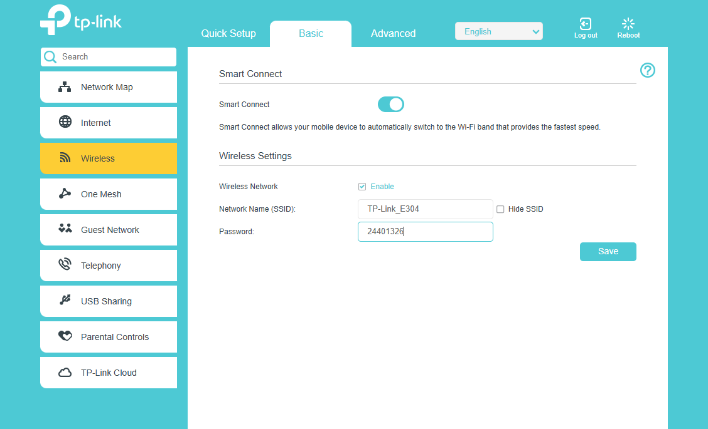Click the TP-Link Cloud icon
Screen dimensions: 708x429
coord(65,373)
